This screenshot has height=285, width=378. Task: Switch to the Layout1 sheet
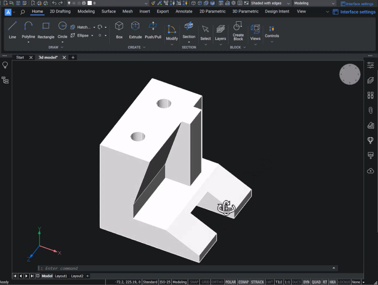(61, 276)
